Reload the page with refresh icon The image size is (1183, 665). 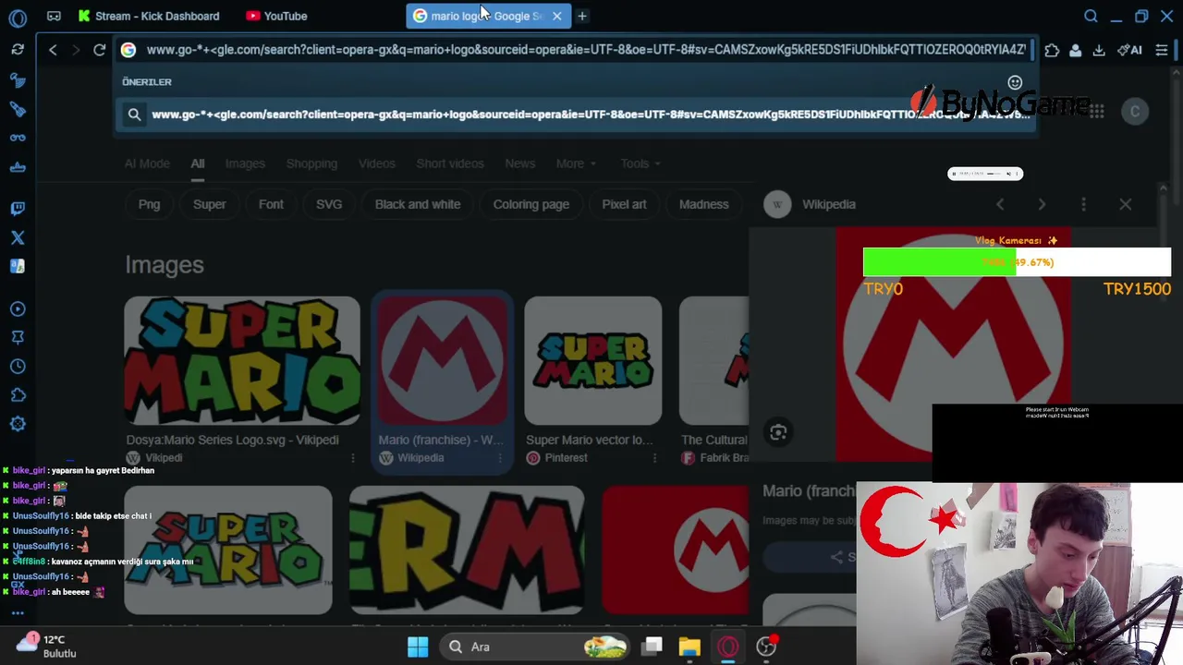click(x=99, y=50)
